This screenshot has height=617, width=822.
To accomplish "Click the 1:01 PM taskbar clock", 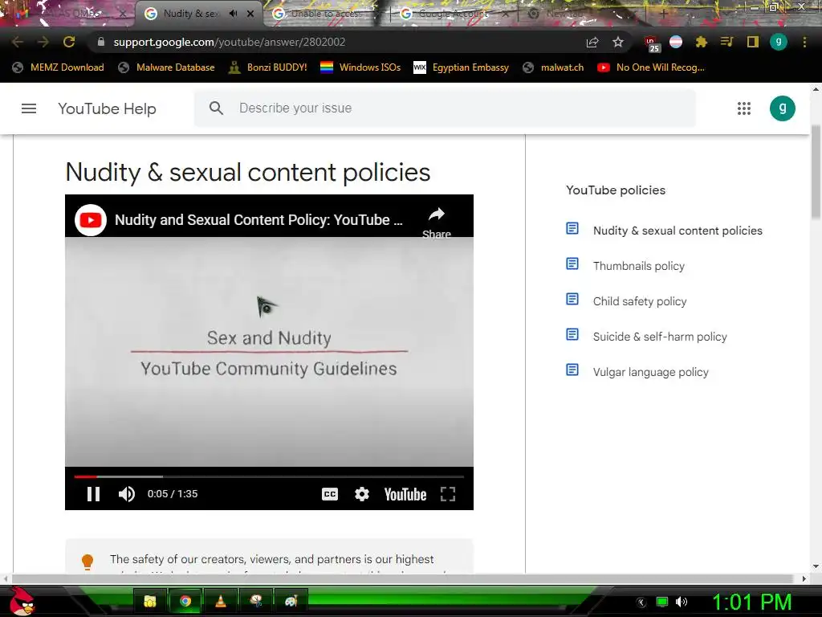I will [x=751, y=603].
